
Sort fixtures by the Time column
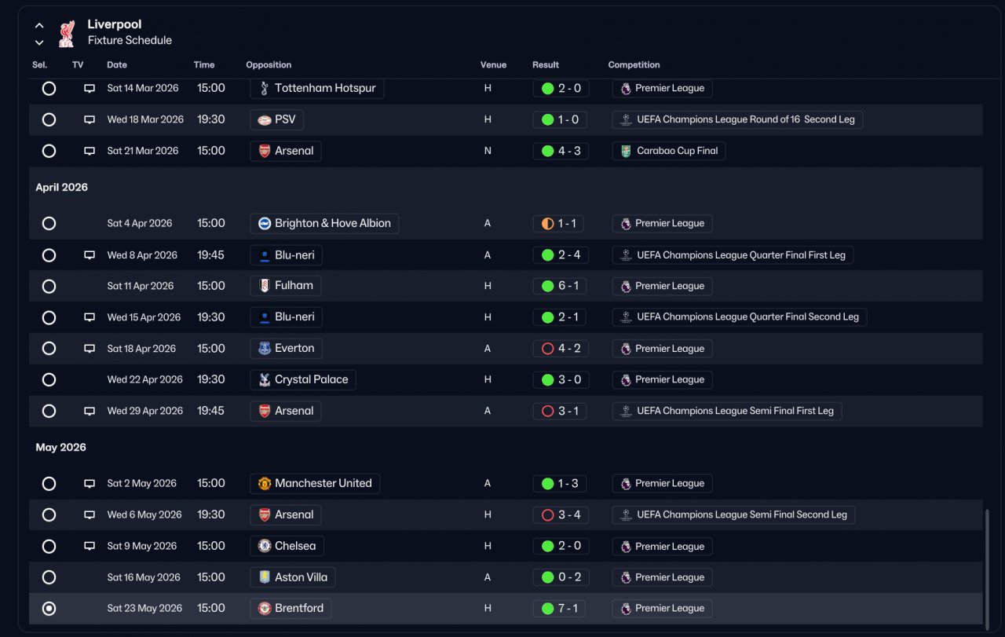click(x=204, y=65)
